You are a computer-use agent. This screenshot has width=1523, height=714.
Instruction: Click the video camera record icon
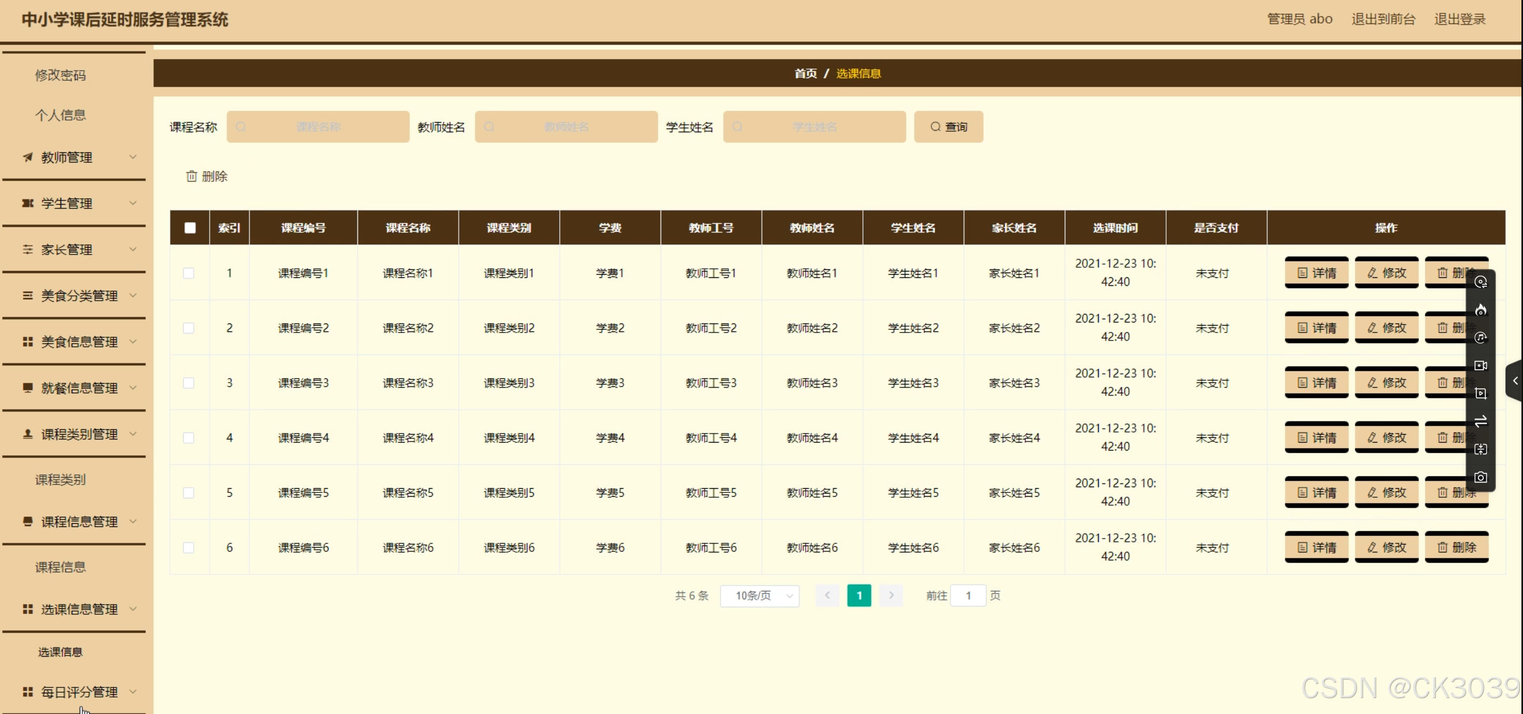pos(1480,365)
